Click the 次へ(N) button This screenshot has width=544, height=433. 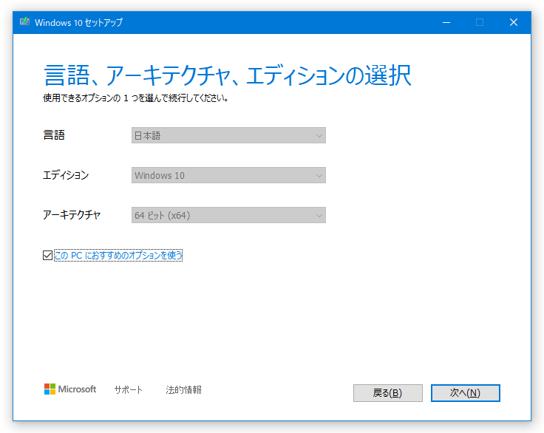(x=465, y=393)
